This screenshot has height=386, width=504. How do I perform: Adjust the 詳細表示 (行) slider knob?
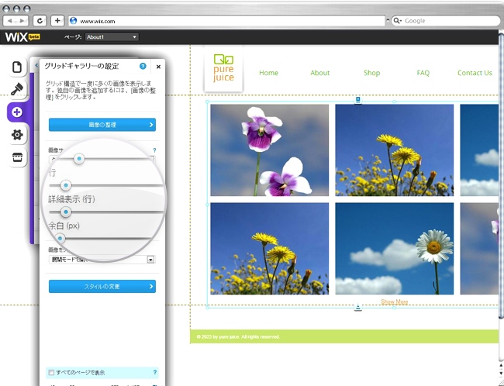point(66,212)
